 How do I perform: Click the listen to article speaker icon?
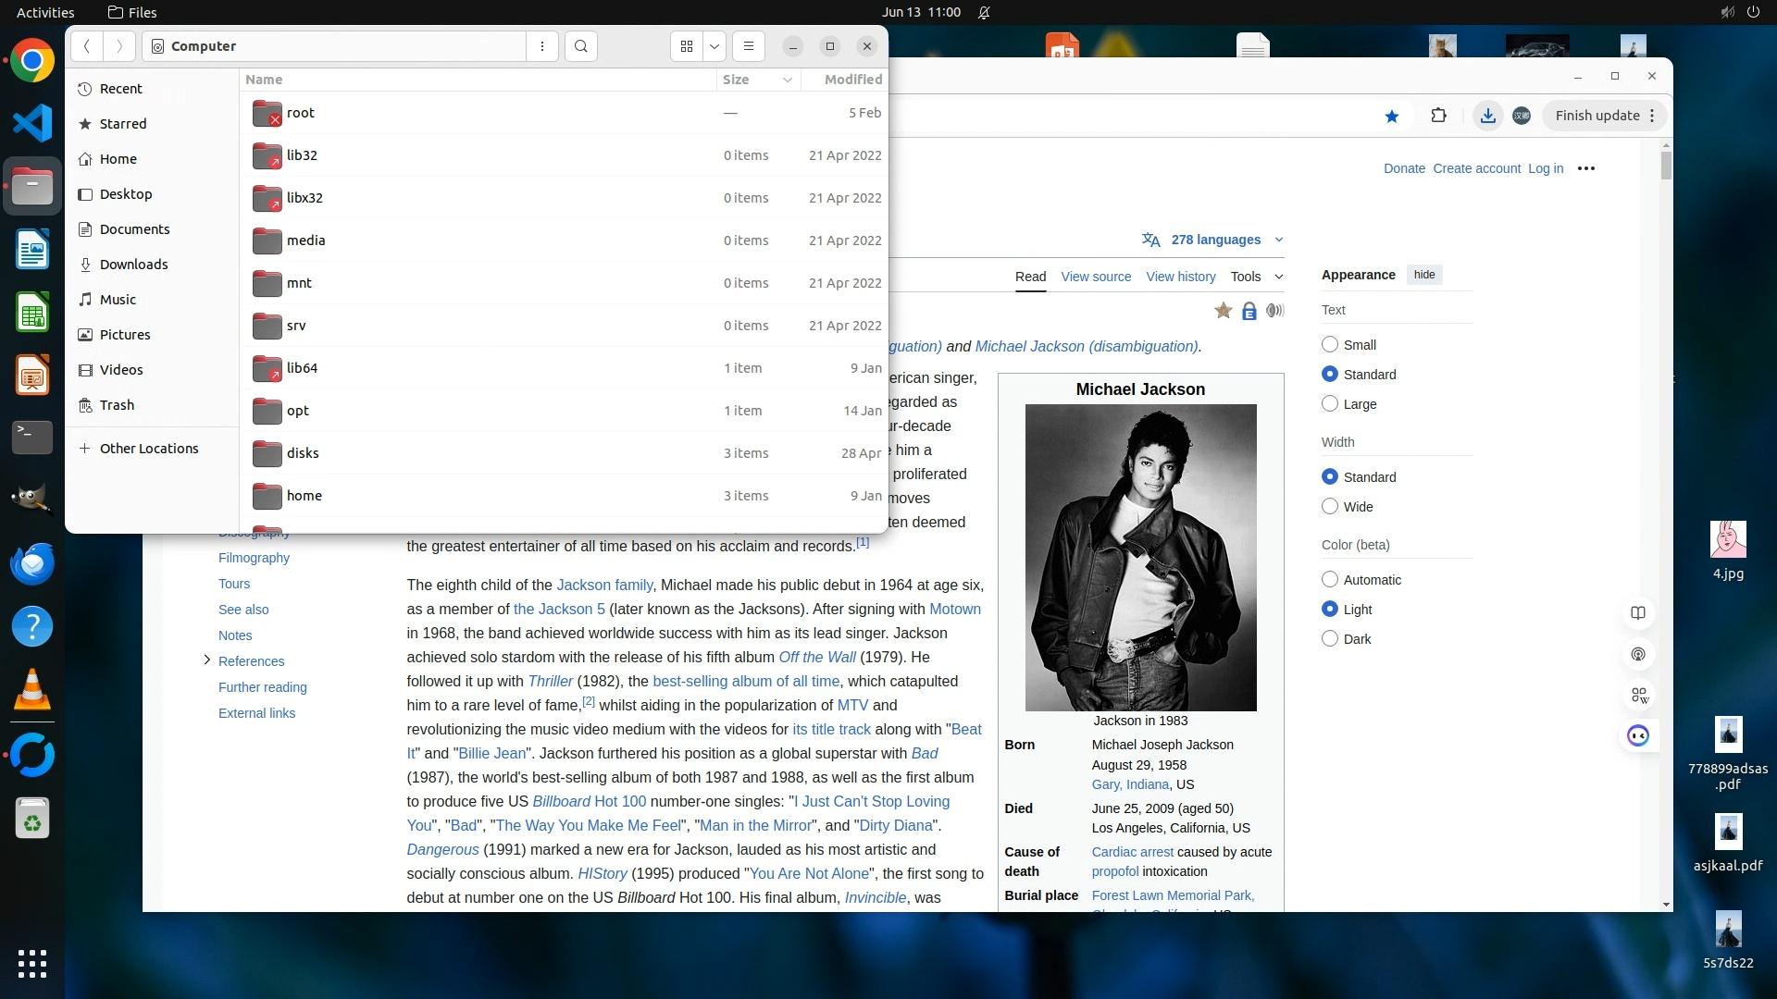(x=1275, y=311)
